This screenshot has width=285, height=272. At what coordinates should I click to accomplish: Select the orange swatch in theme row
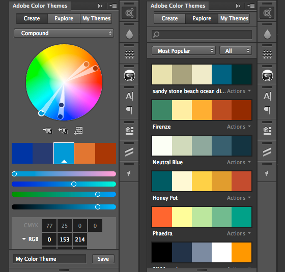[x=84, y=153]
